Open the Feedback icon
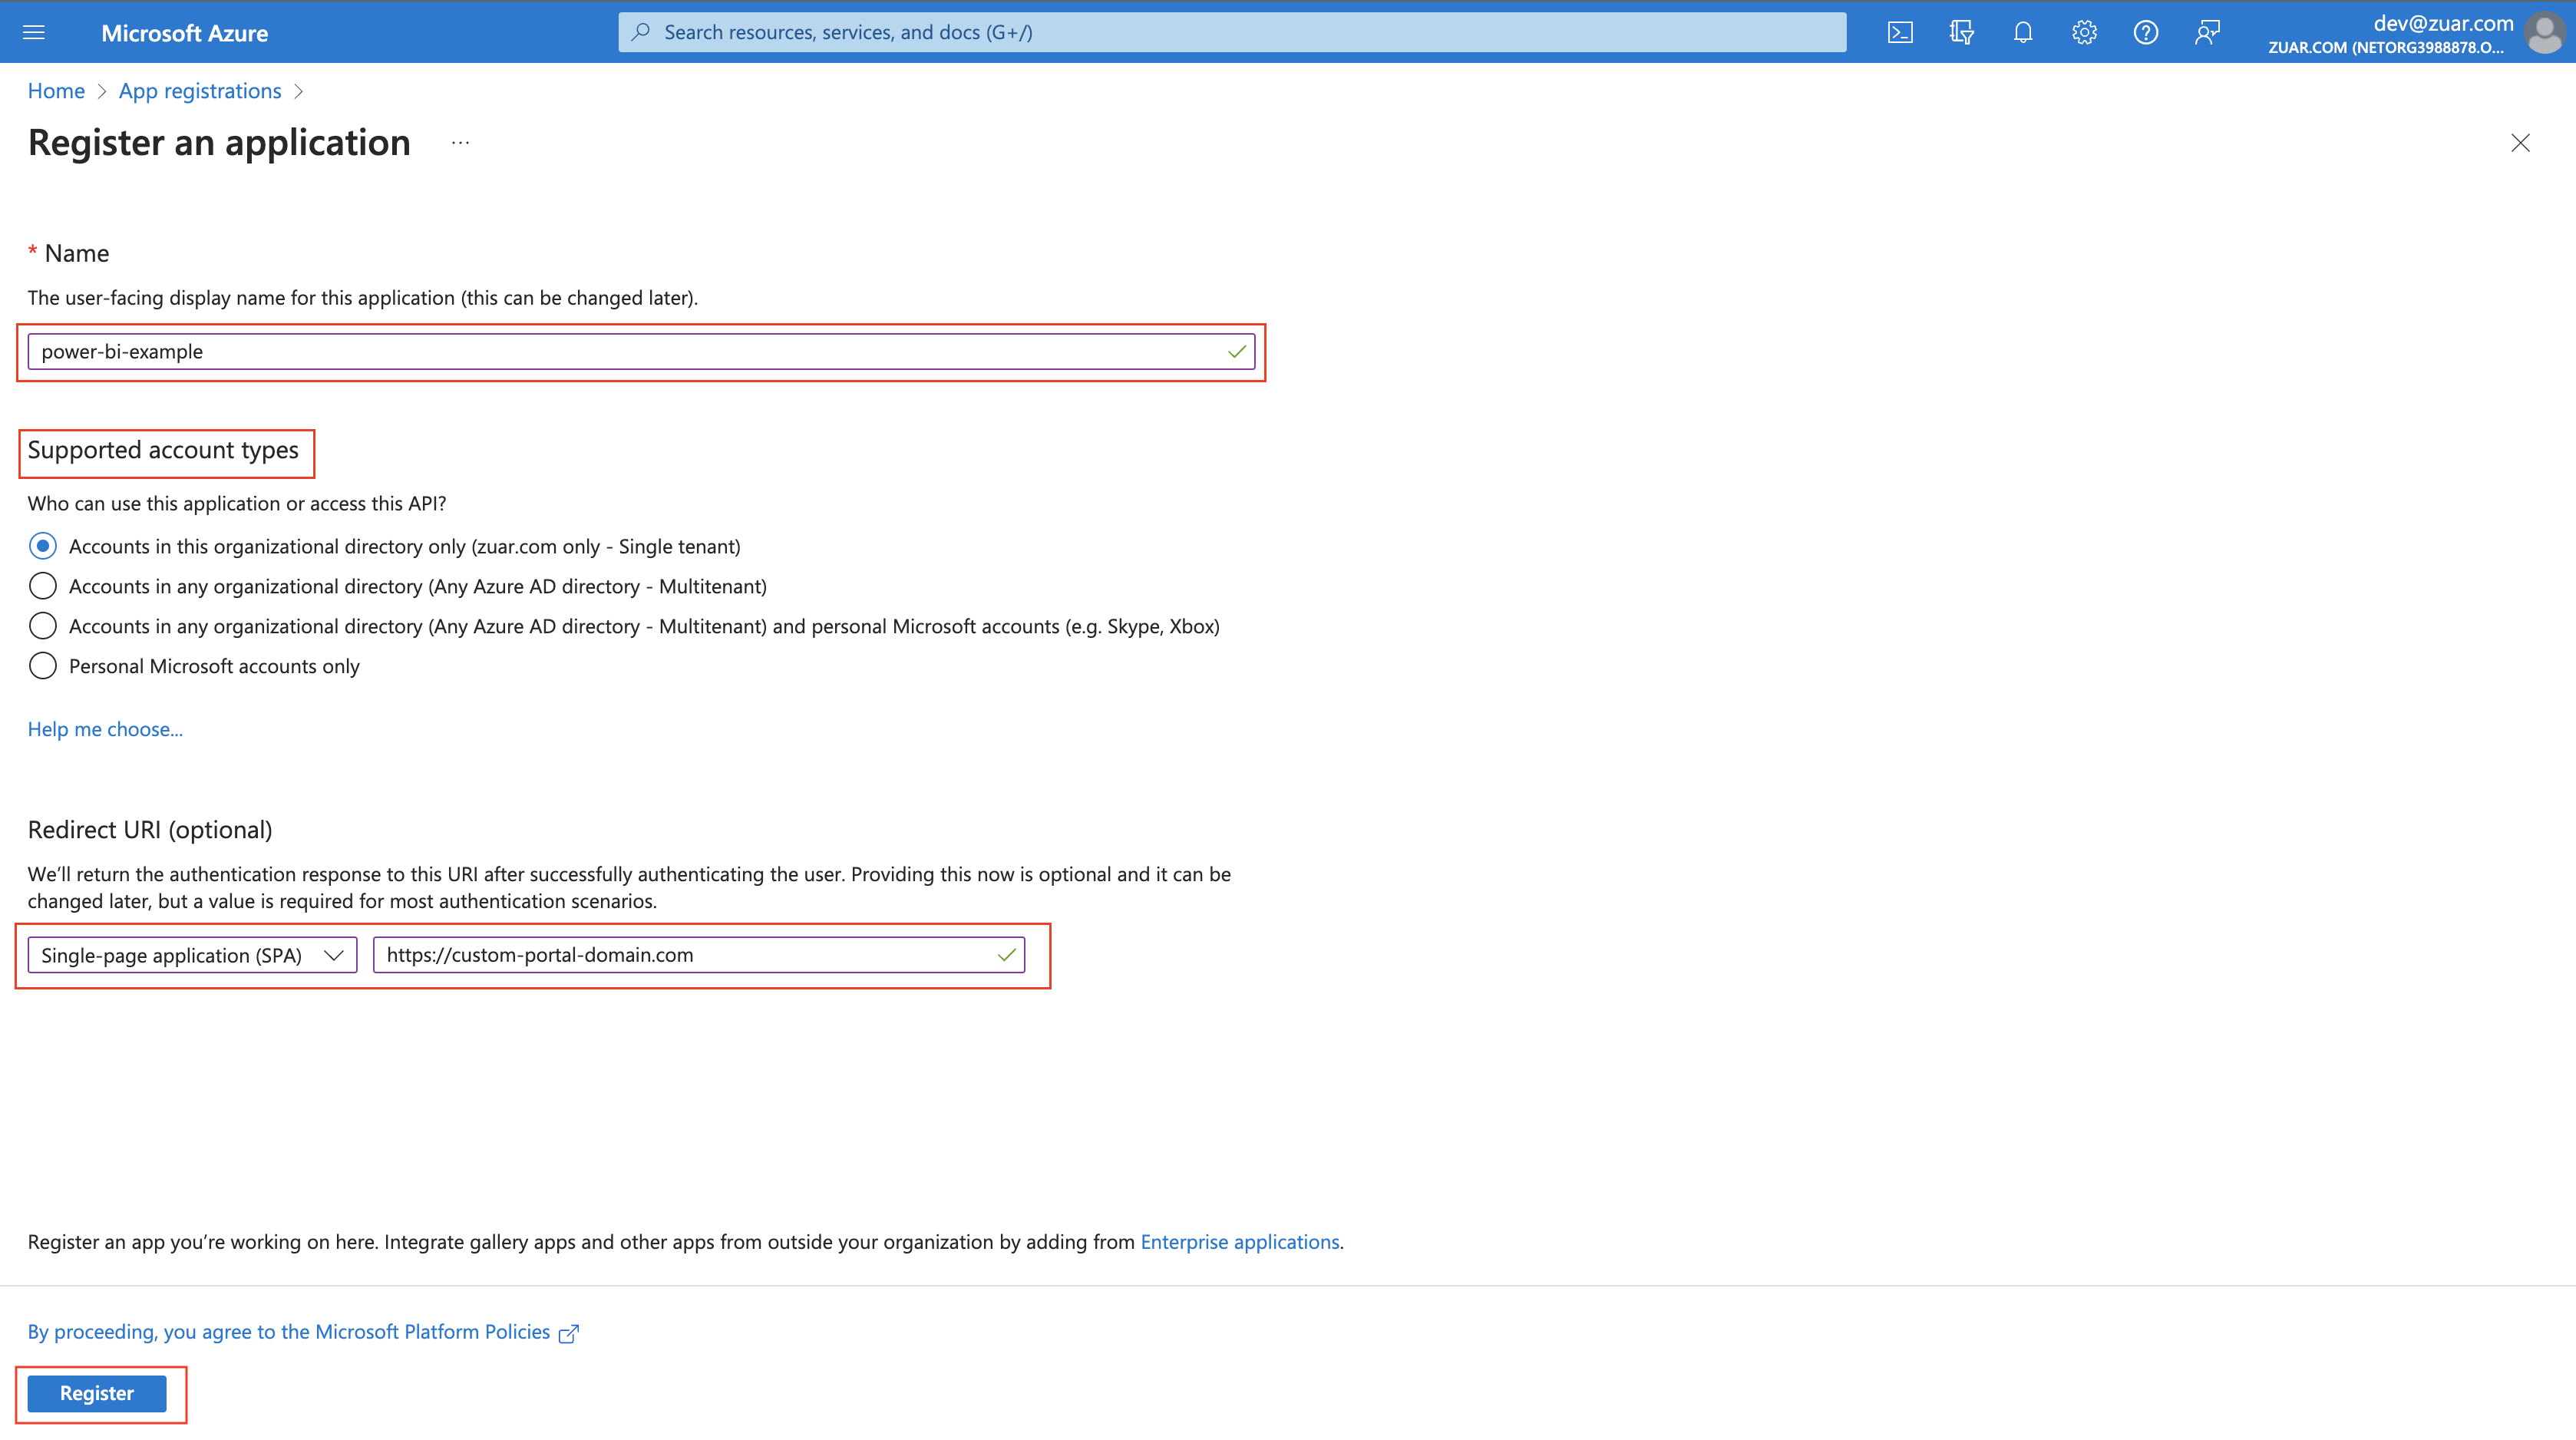 tap(2207, 33)
